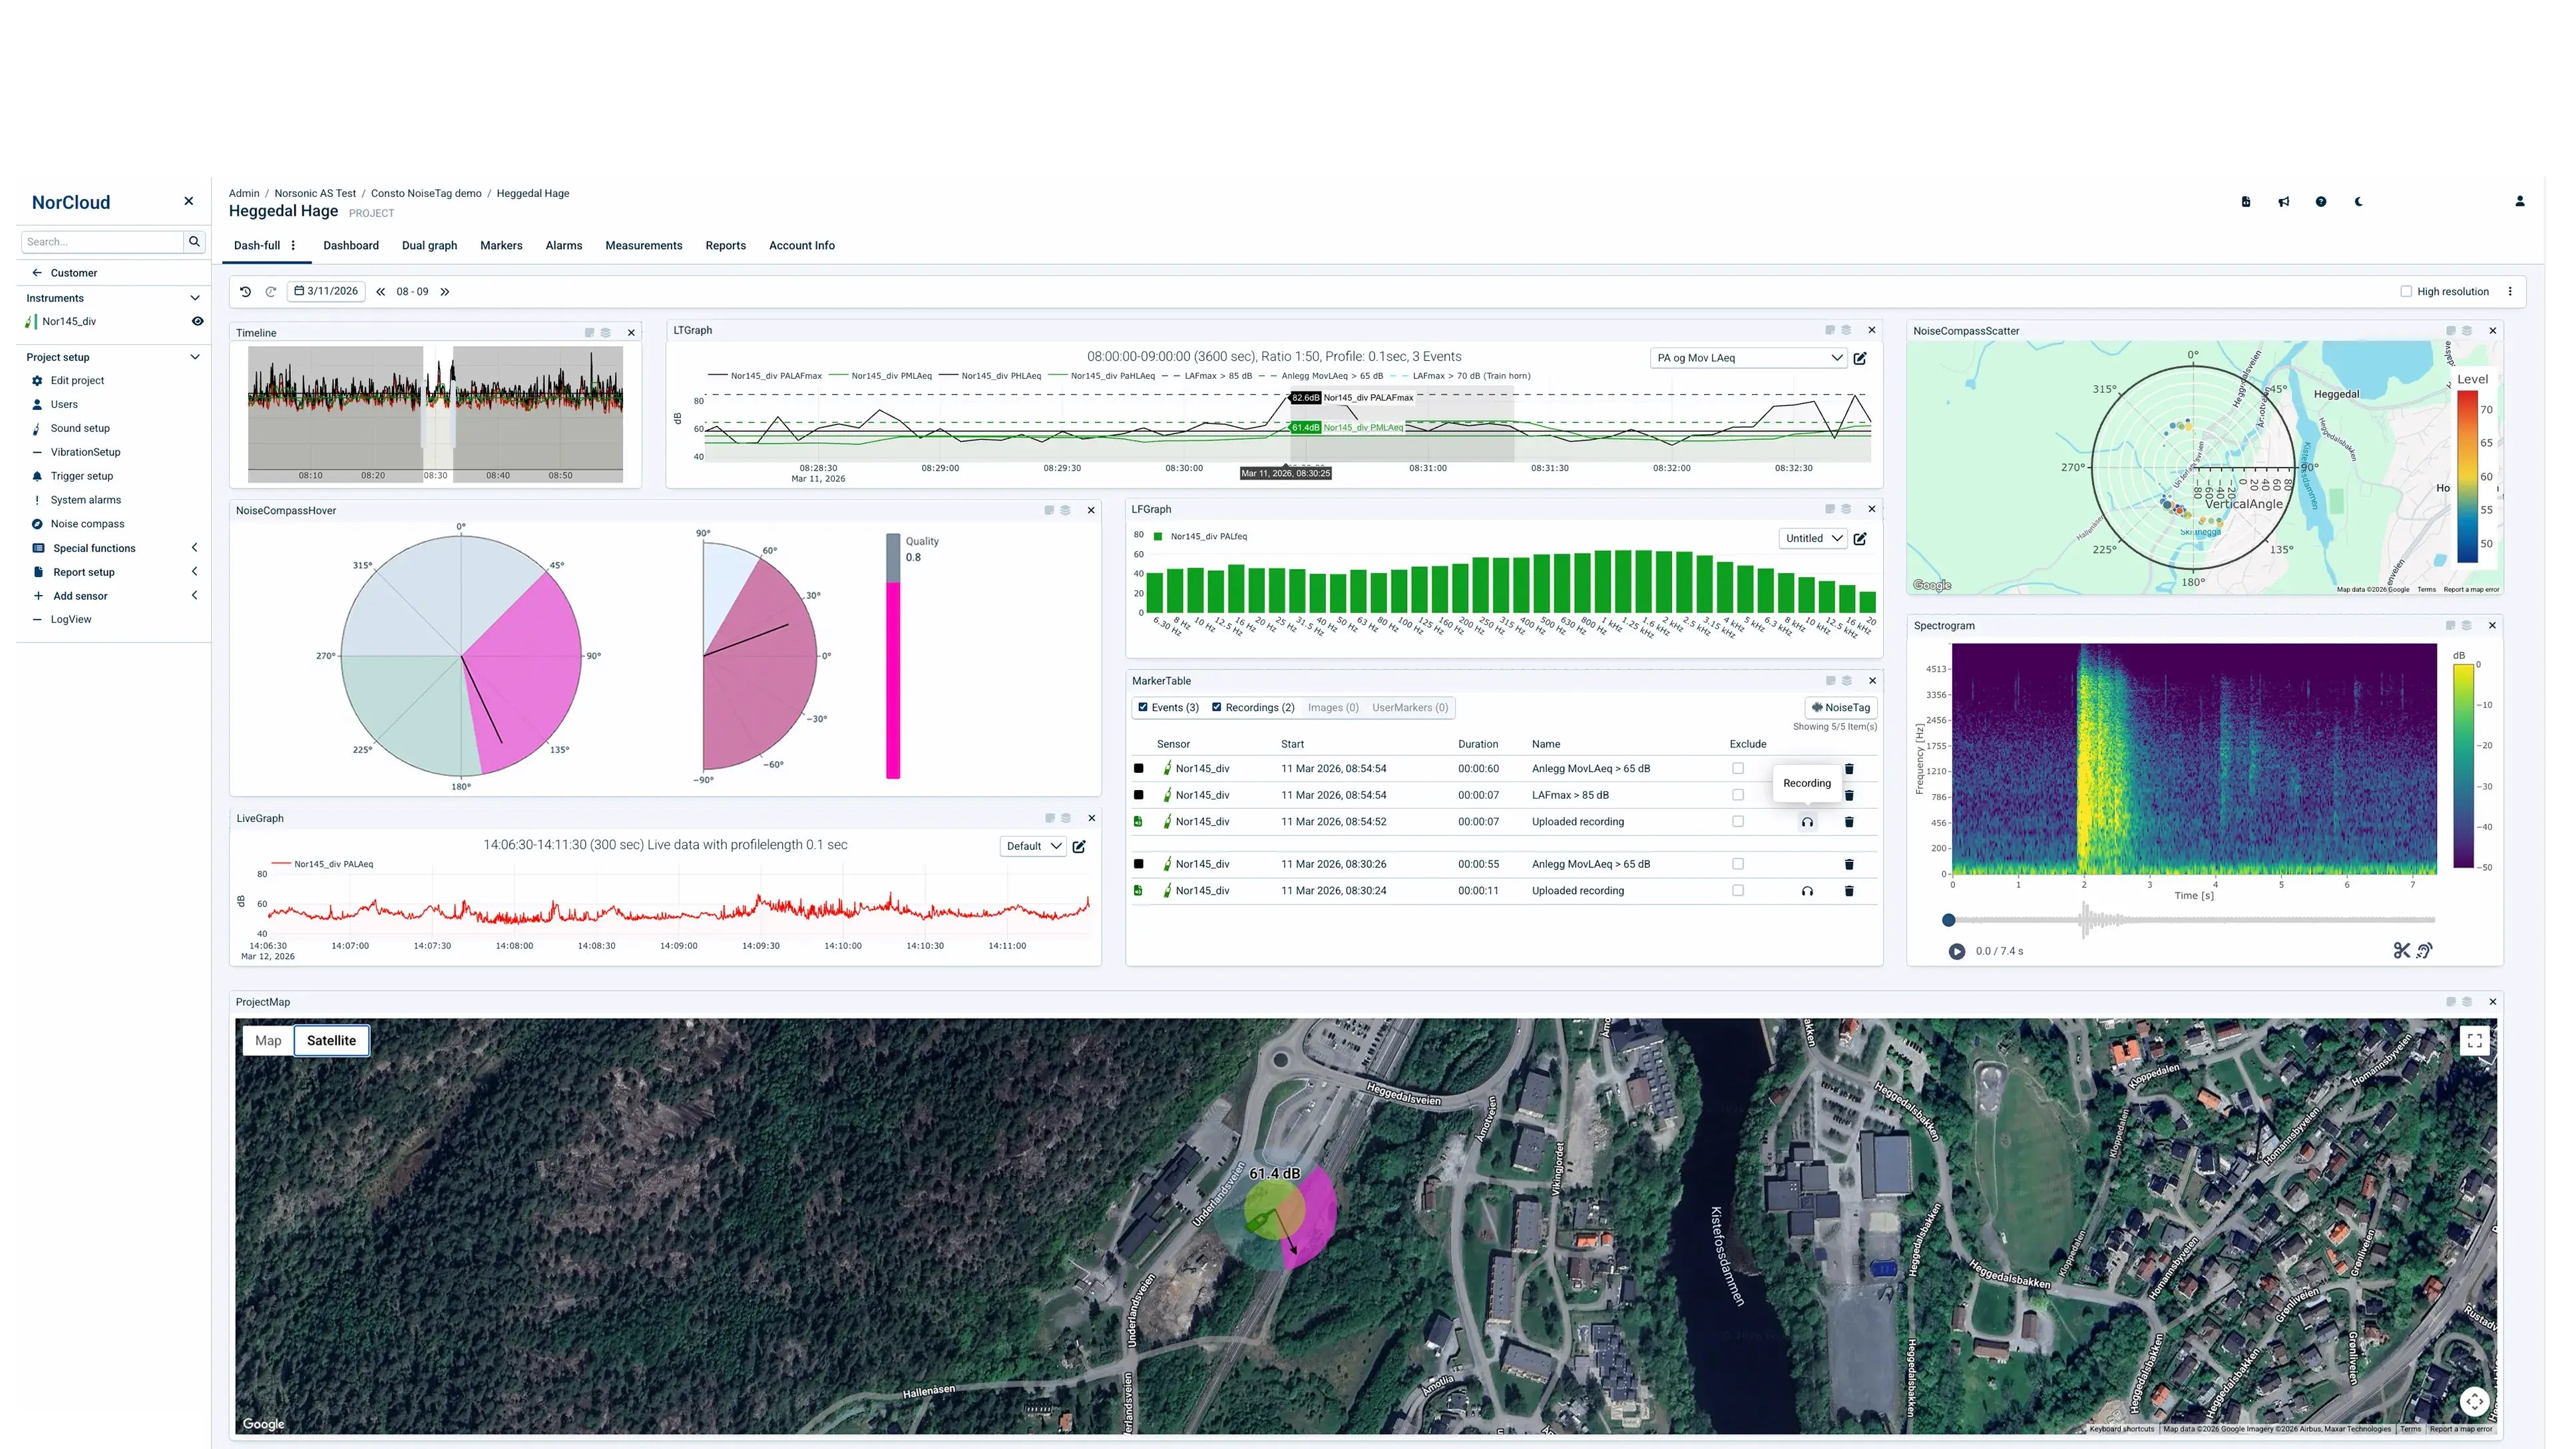
Task: Collapse the Project setup section
Action: tap(195, 357)
